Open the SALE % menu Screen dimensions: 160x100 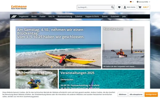(x=51, y=17)
